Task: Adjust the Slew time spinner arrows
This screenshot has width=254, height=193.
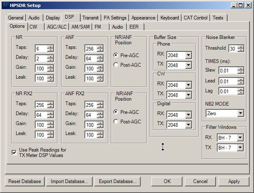Action: pyautogui.click(x=241, y=70)
